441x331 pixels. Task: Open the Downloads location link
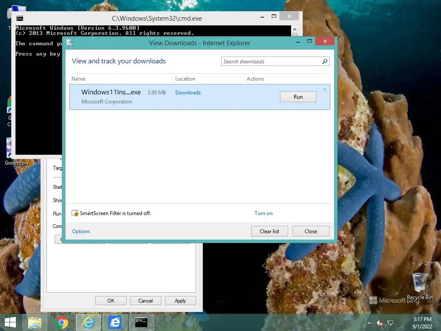[188, 93]
